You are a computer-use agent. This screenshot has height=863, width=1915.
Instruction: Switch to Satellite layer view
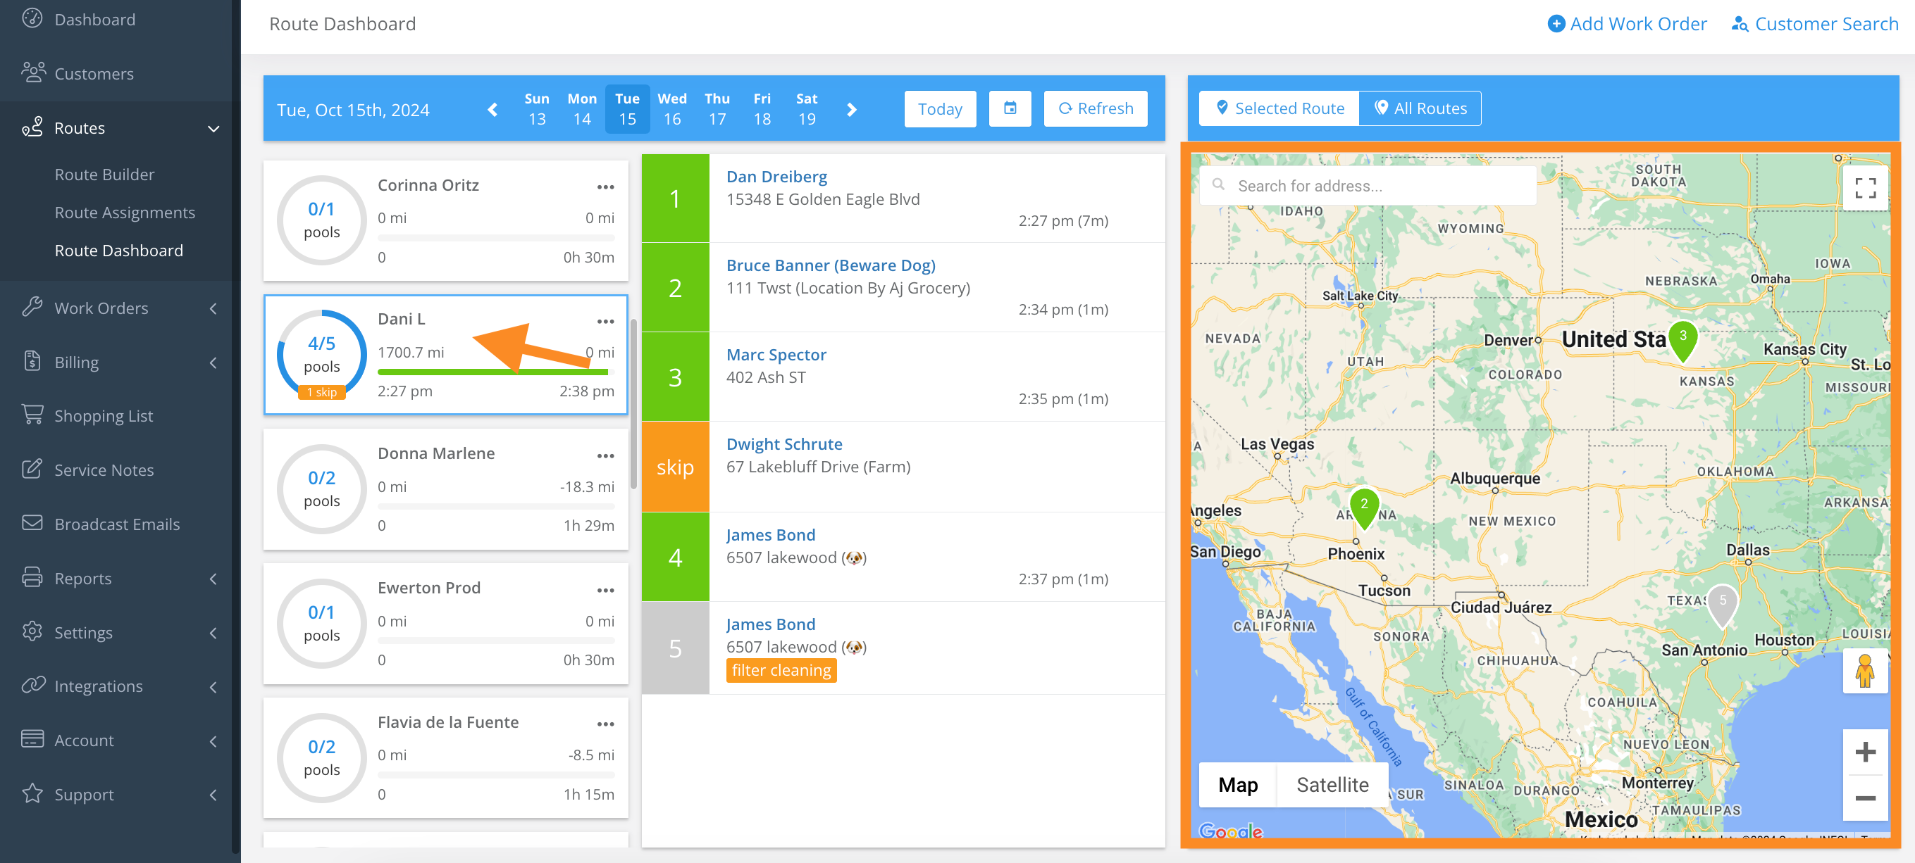[1332, 784]
